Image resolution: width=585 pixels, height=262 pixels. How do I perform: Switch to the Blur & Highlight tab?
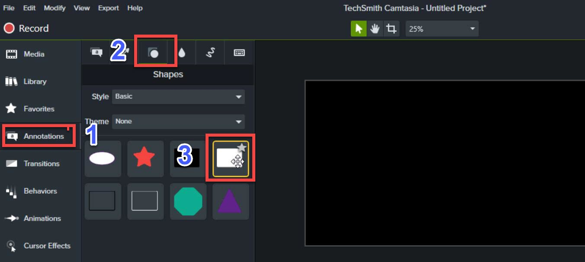tap(182, 53)
